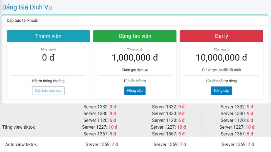Click 'Nâng cấp' under Đại lý

222,91
